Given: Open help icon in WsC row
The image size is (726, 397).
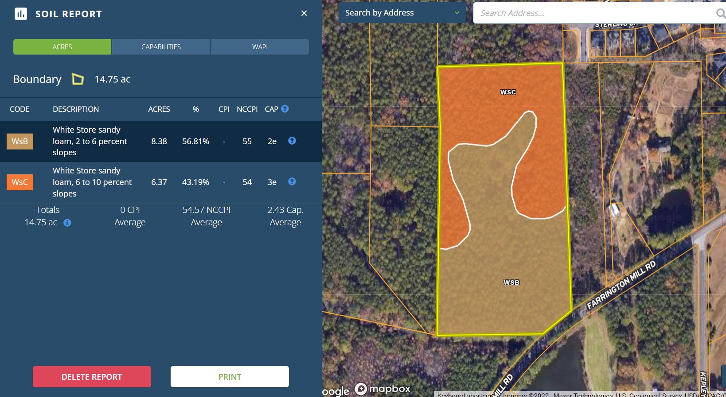Looking at the screenshot, I should click(292, 181).
